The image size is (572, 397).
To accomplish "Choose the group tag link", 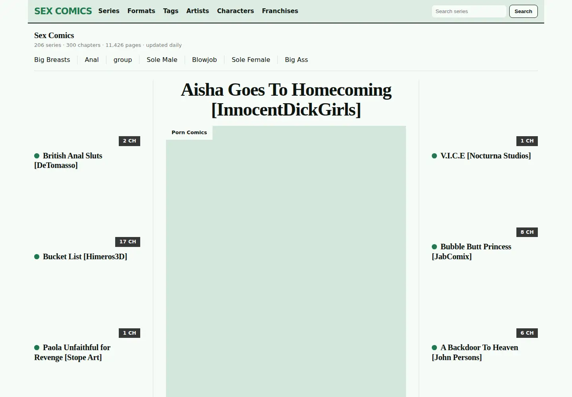I will click(122, 60).
